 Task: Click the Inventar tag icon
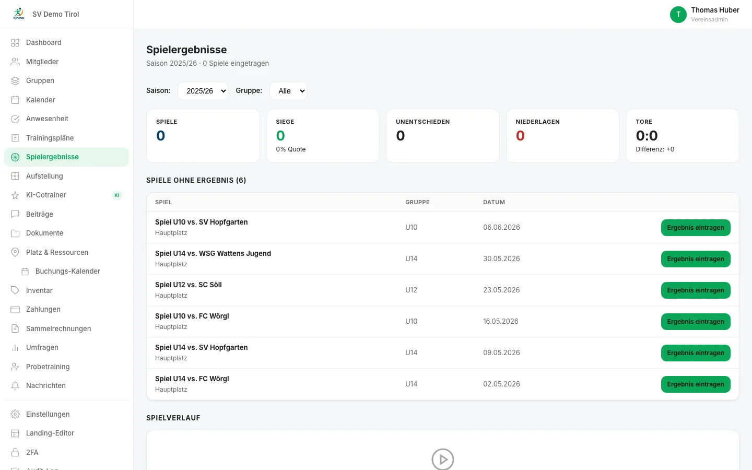(x=15, y=290)
